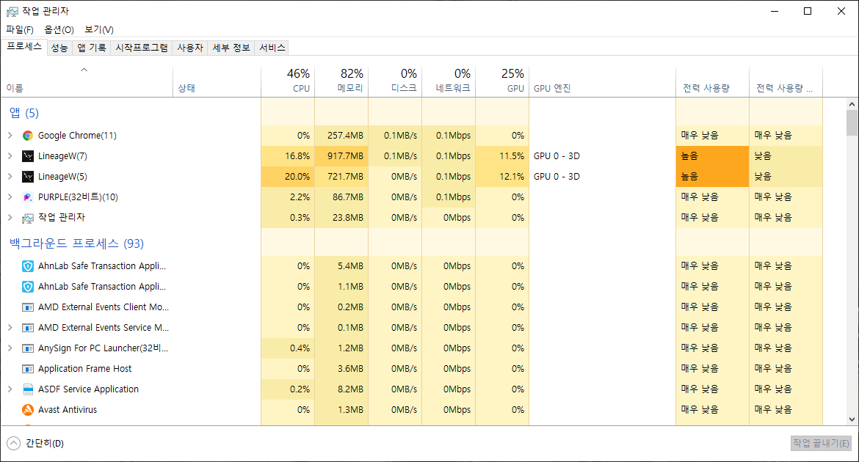Viewport: 859px width, 462px height.
Task: Click the AMD External Events Service icon
Action: [27, 328]
